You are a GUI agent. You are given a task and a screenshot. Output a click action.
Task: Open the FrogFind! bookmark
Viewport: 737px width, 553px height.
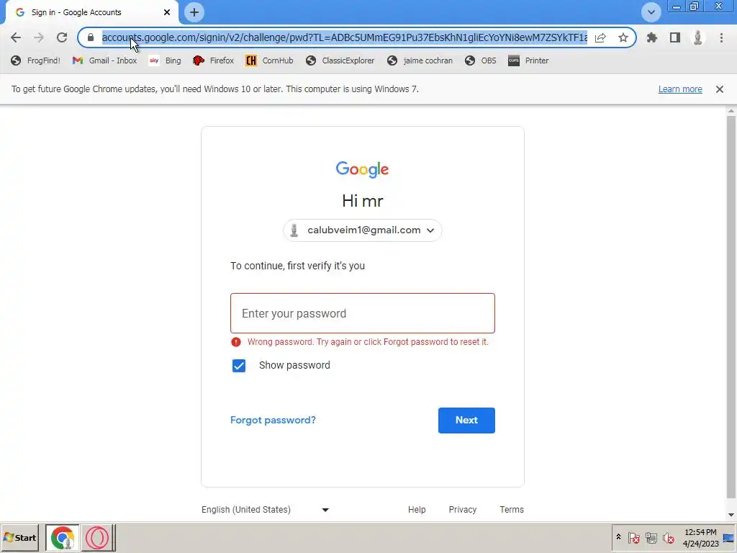tap(36, 60)
